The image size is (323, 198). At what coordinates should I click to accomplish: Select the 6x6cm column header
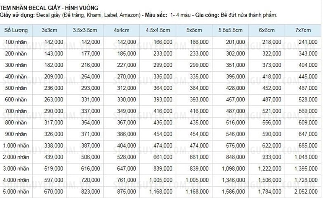267,31
